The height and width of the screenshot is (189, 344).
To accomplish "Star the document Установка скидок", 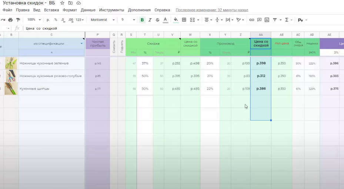I will tap(62, 3).
